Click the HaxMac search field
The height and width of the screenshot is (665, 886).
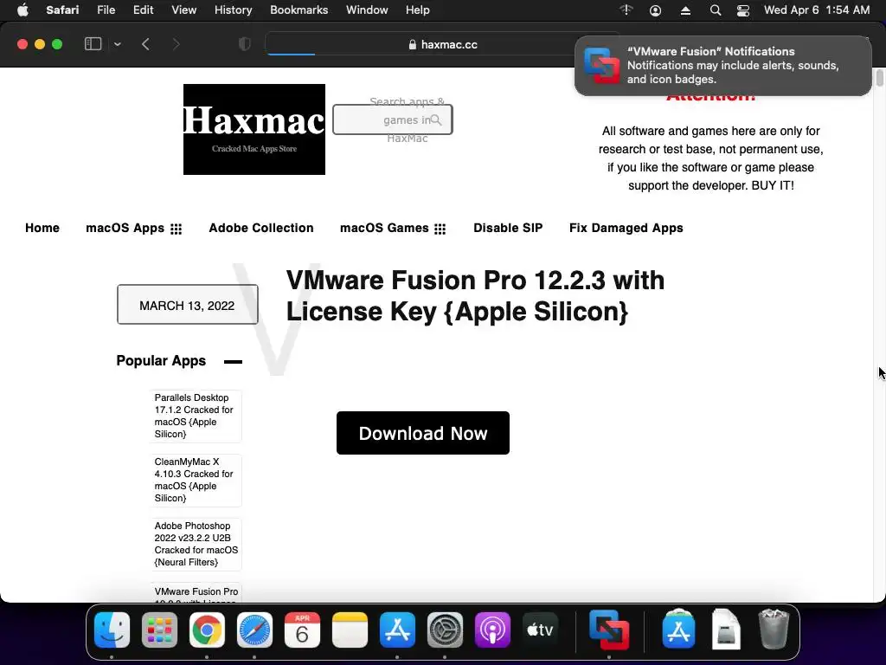click(x=393, y=119)
